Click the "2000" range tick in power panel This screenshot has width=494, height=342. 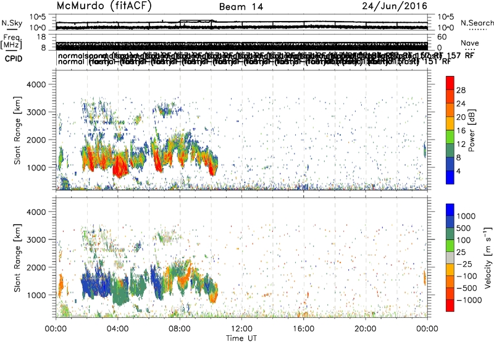click(x=36, y=140)
